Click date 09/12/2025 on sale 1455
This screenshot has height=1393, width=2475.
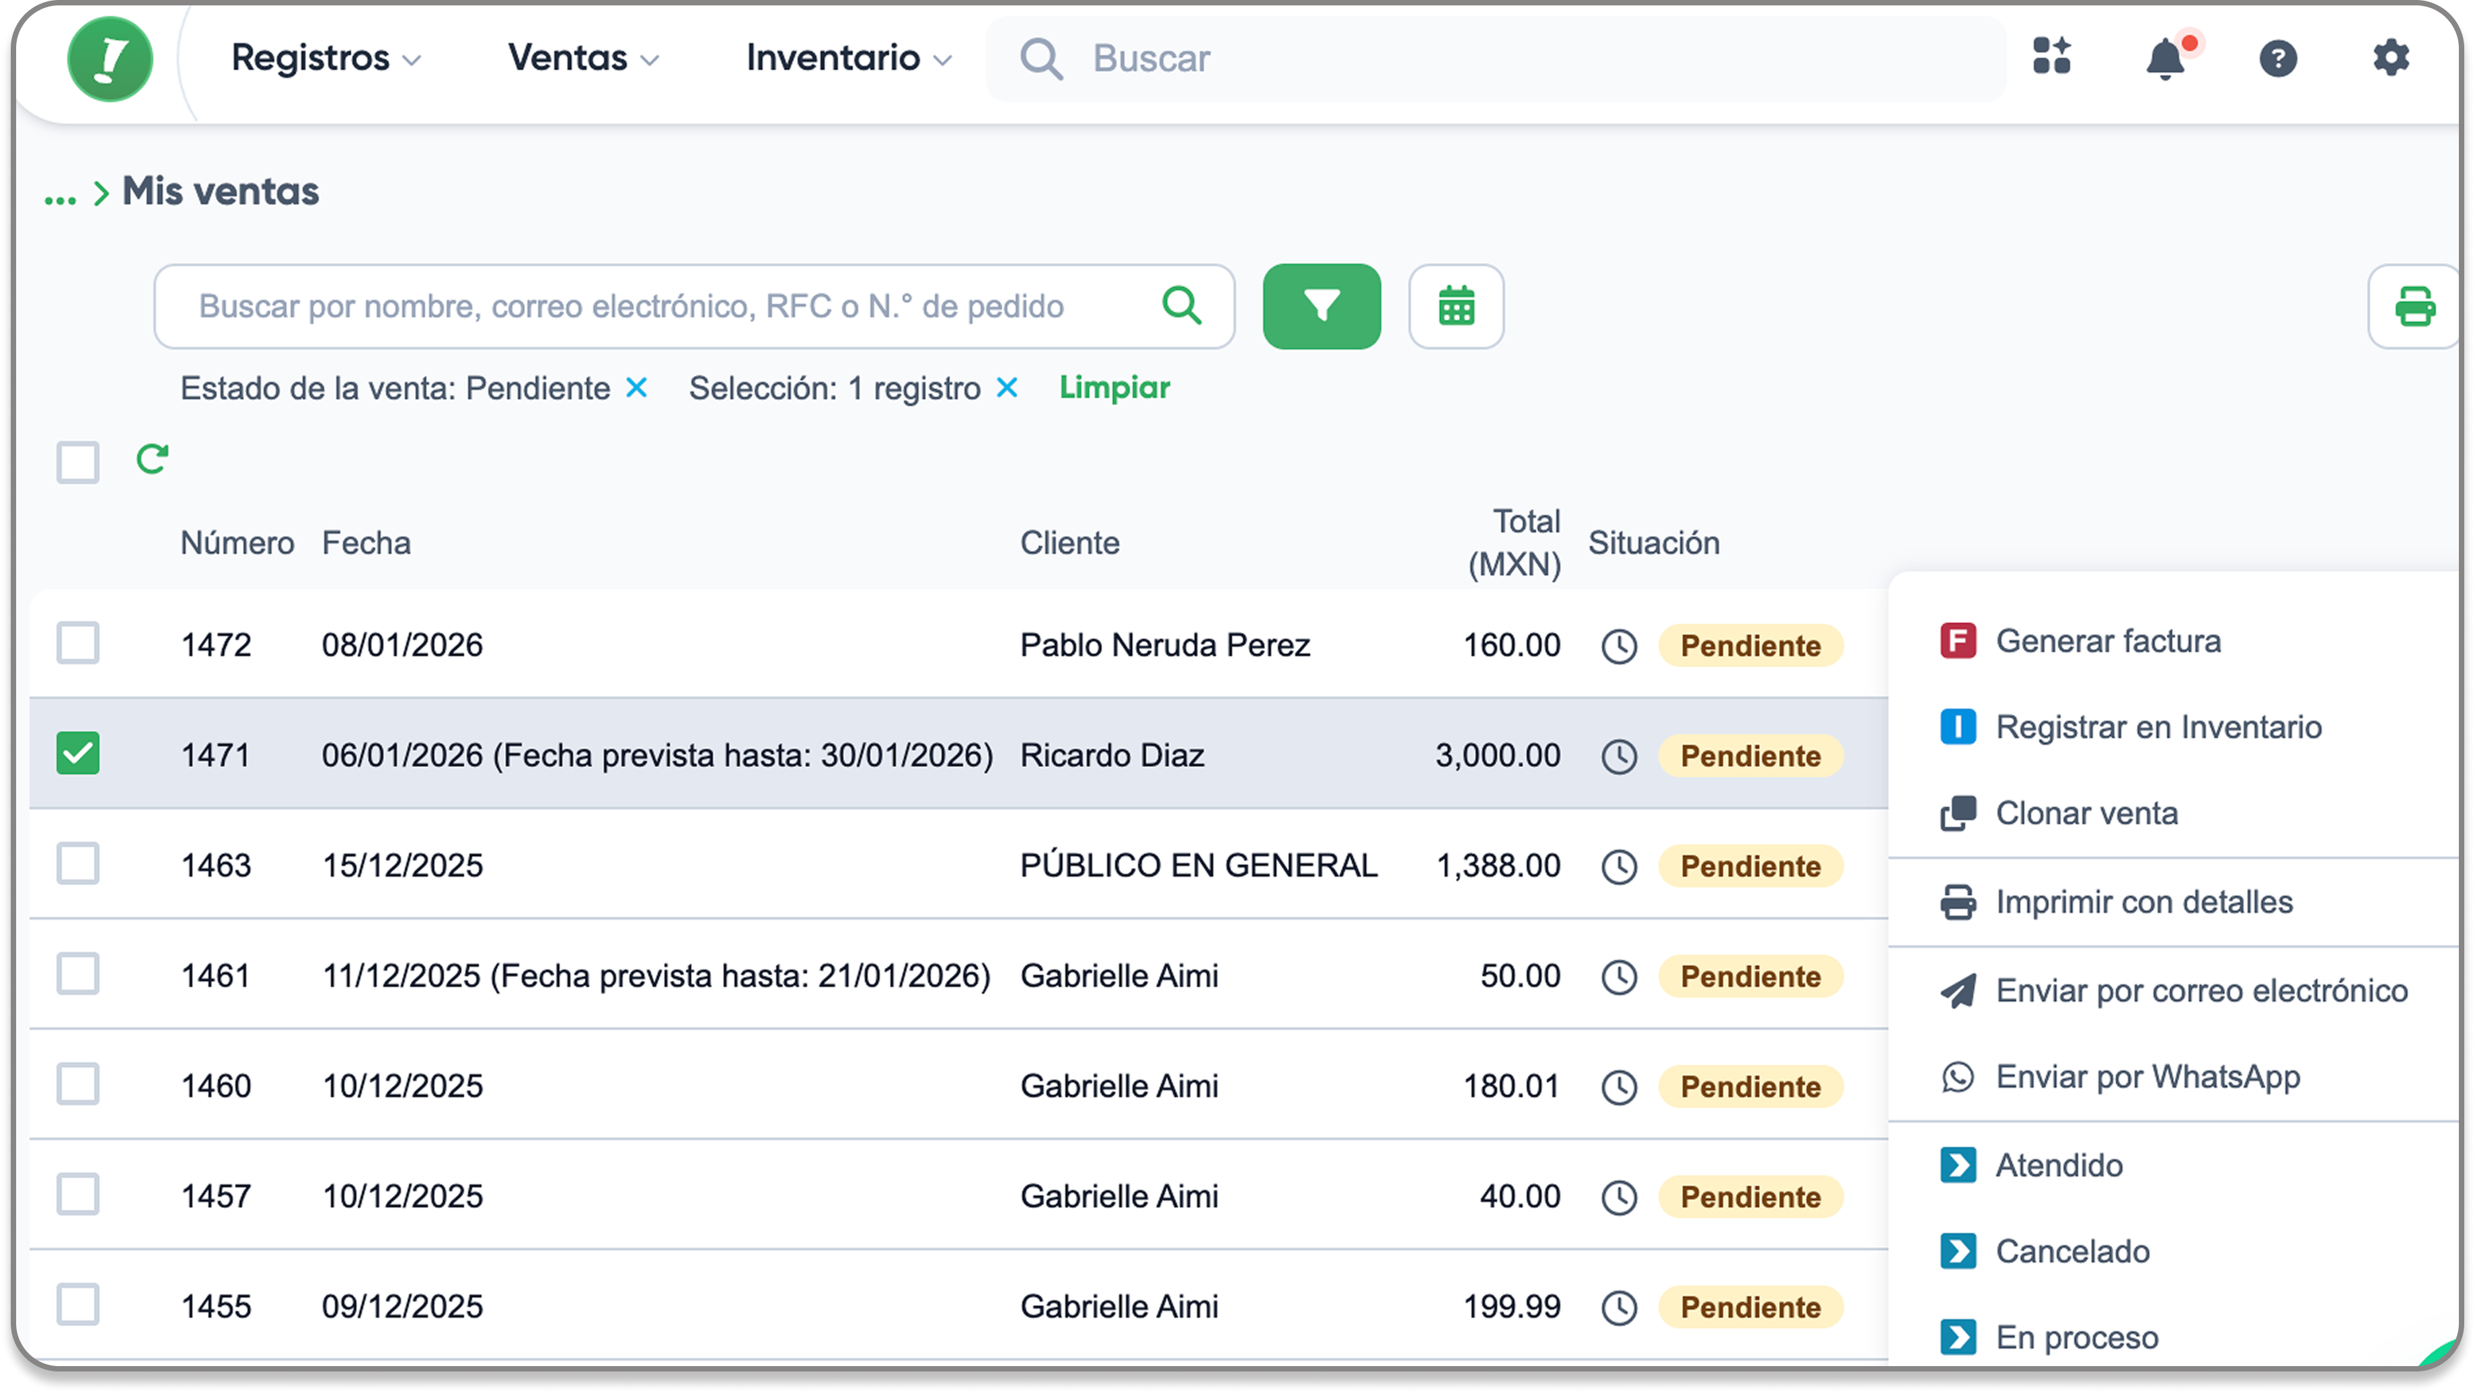click(x=403, y=1308)
